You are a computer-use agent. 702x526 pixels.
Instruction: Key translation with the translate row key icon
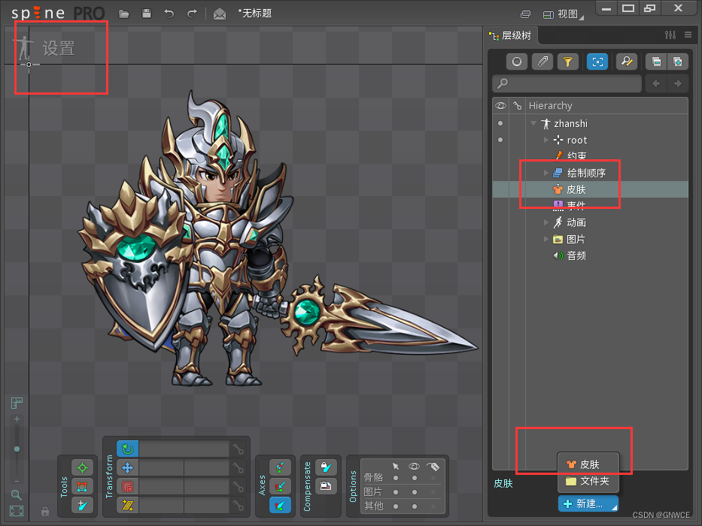tap(239, 468)
